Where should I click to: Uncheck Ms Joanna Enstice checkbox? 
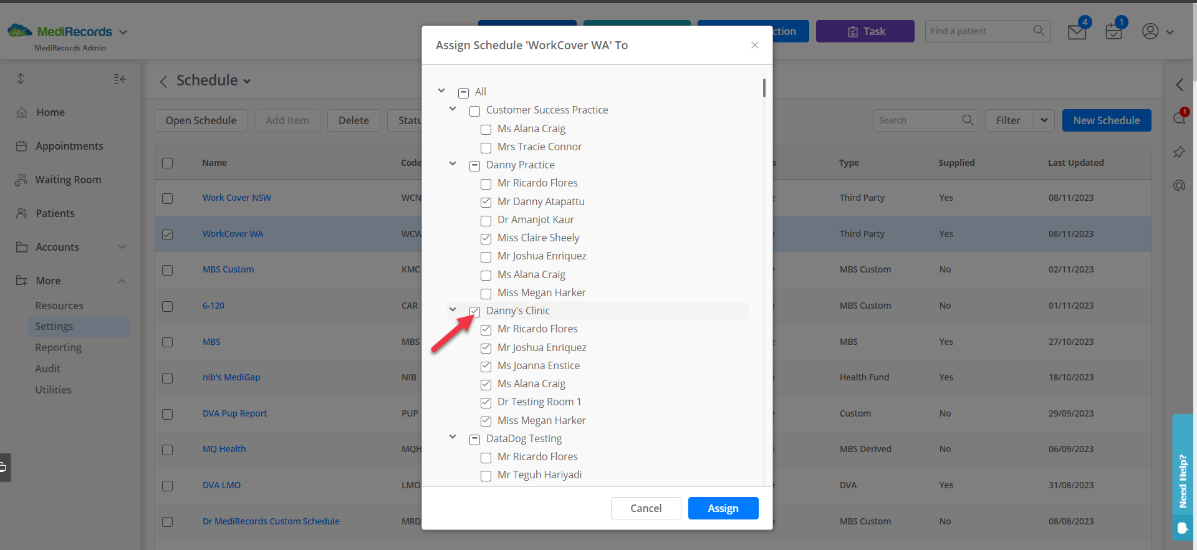486,367
